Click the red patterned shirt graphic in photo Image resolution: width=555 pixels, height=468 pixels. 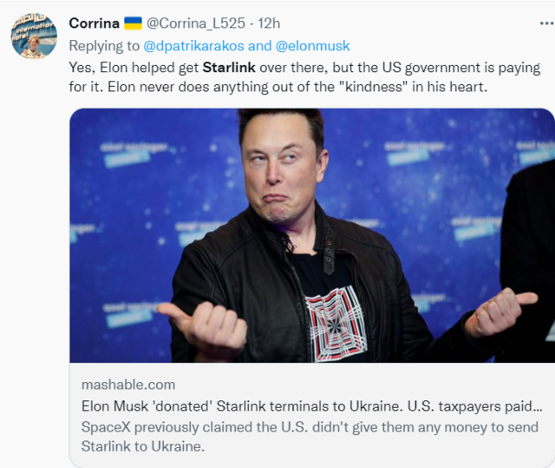coord(336,323)
